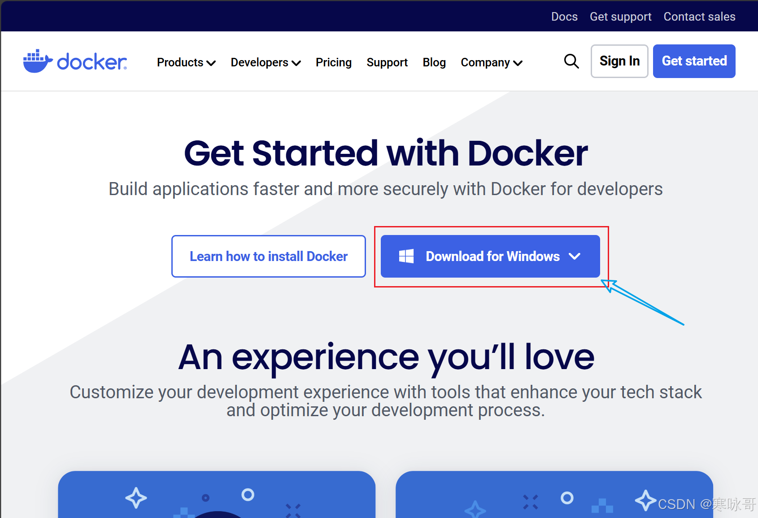This screenshot has width=758, height=518.
Task: Click the left blue feature card
Action: pos(217,494)
